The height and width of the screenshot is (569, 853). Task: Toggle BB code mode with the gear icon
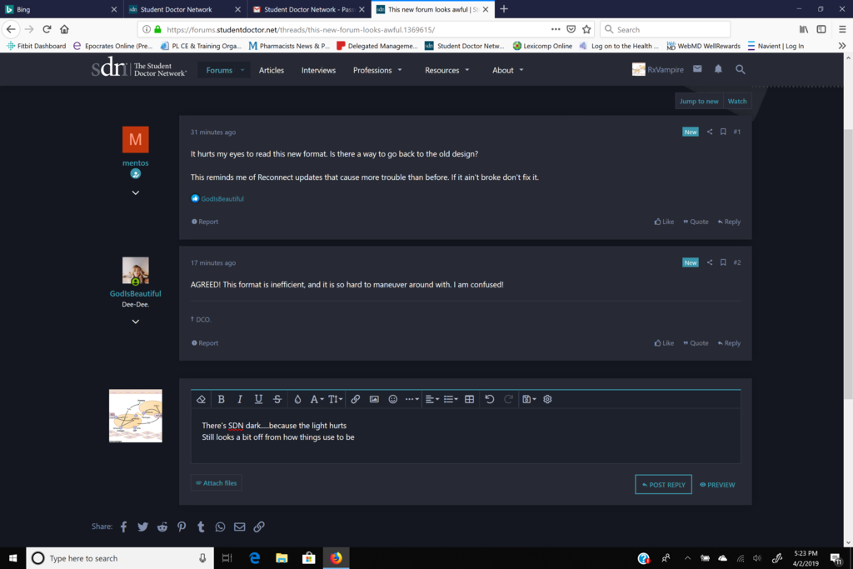pos(547,399)
